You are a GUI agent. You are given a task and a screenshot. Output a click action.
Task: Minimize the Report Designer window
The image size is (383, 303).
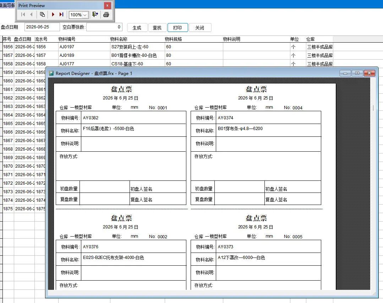click(x=345, y=73)
